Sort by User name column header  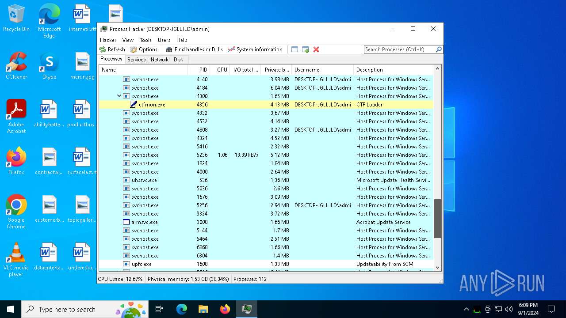pyautogui.click(x=322, y=70)
